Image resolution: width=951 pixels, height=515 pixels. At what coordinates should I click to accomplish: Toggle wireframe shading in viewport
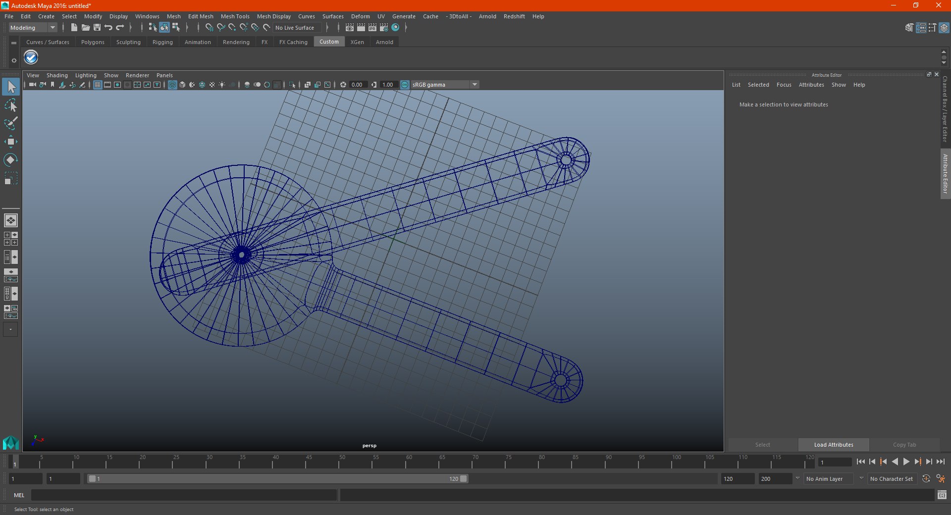tap(172, 85)
